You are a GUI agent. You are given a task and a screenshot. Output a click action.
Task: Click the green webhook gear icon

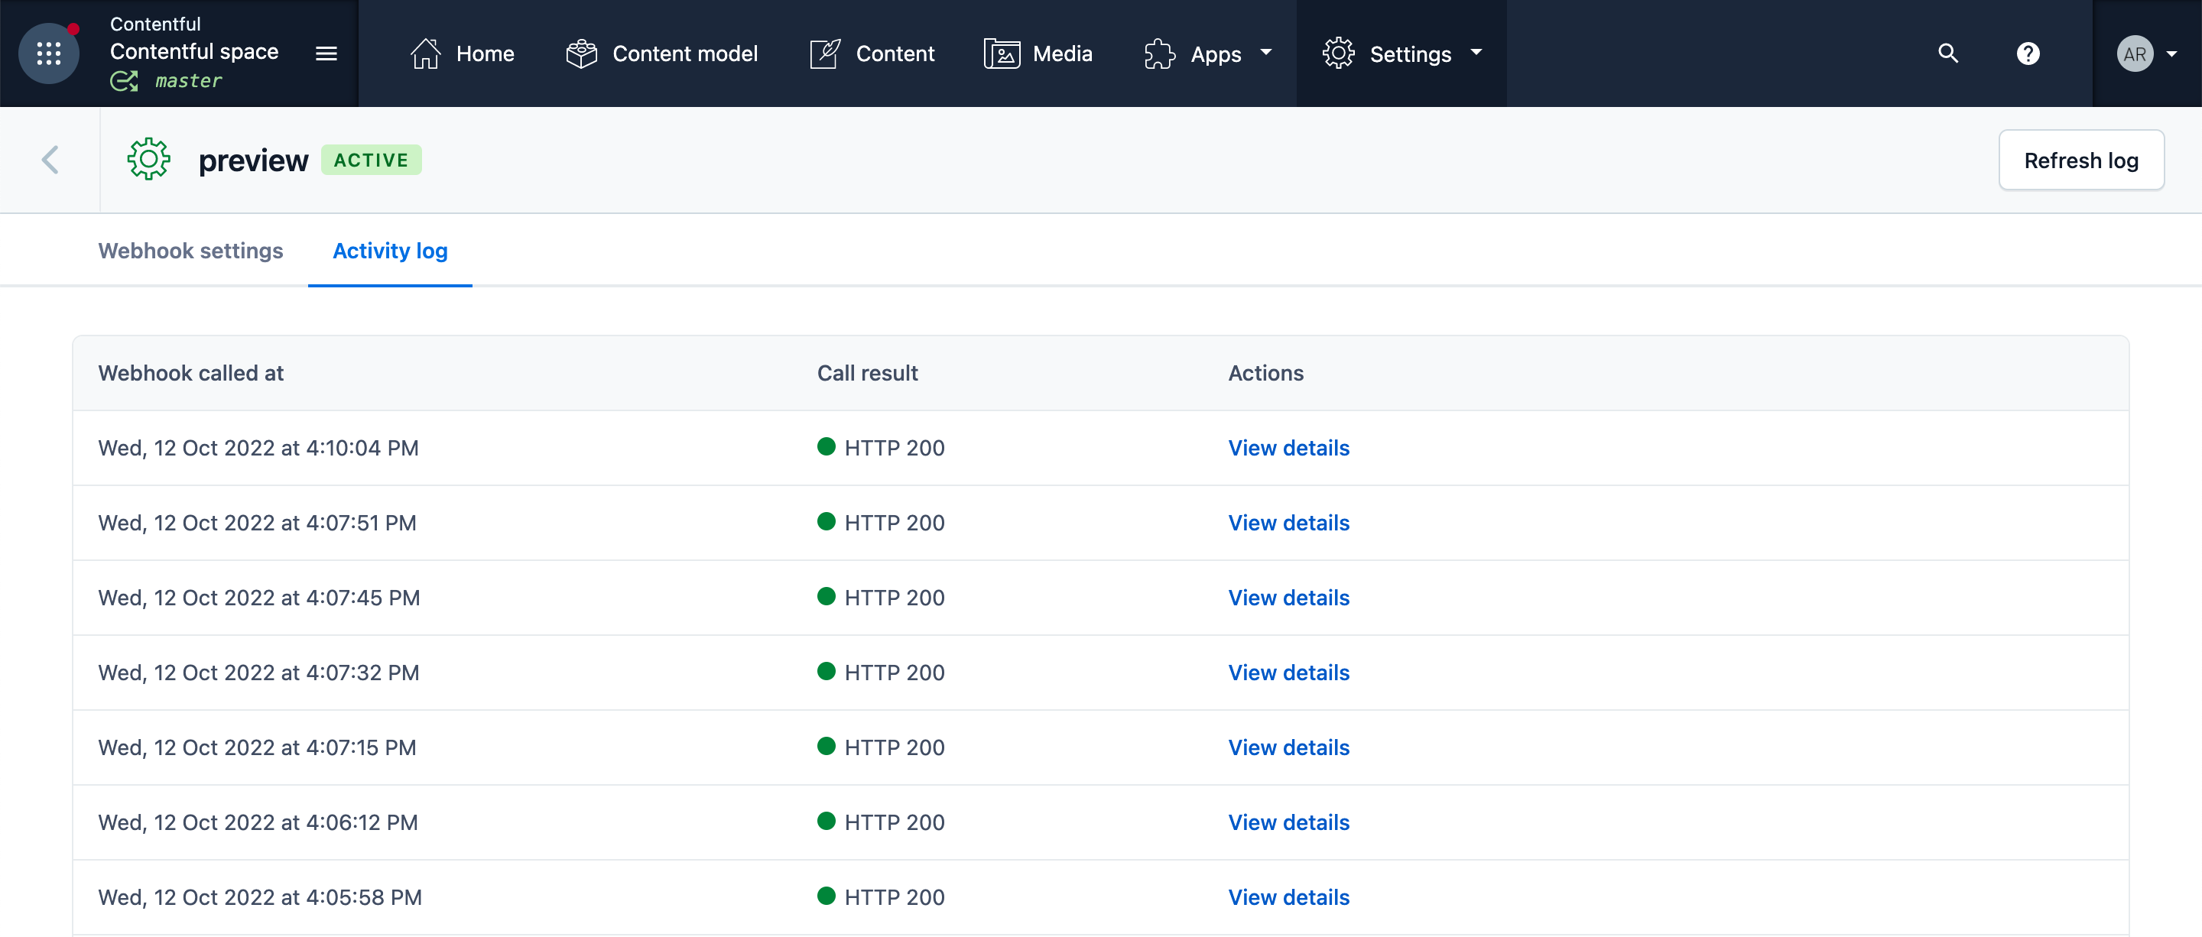[149, 160]
